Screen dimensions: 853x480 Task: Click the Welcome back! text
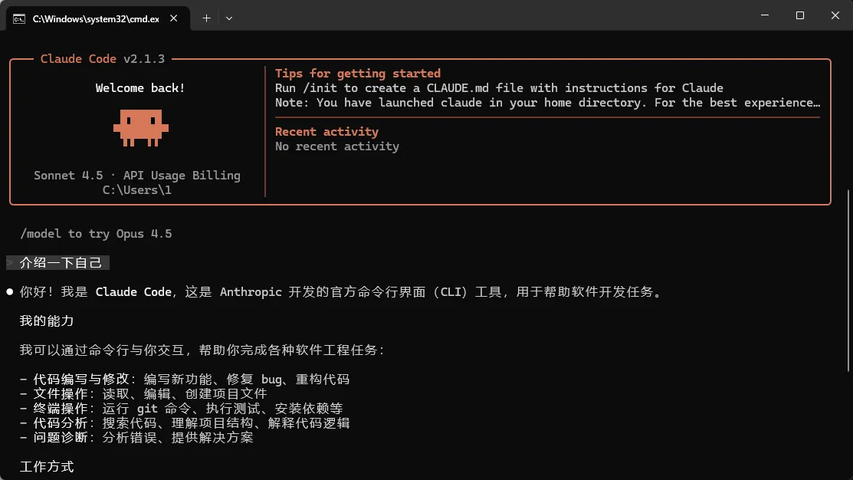[x=140, y=88]
